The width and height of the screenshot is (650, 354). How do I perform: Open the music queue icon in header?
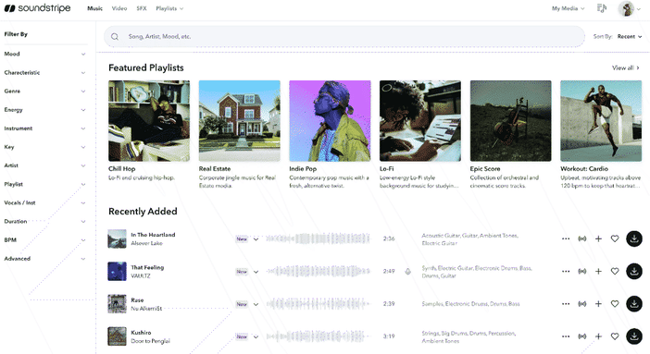point(602,8)
